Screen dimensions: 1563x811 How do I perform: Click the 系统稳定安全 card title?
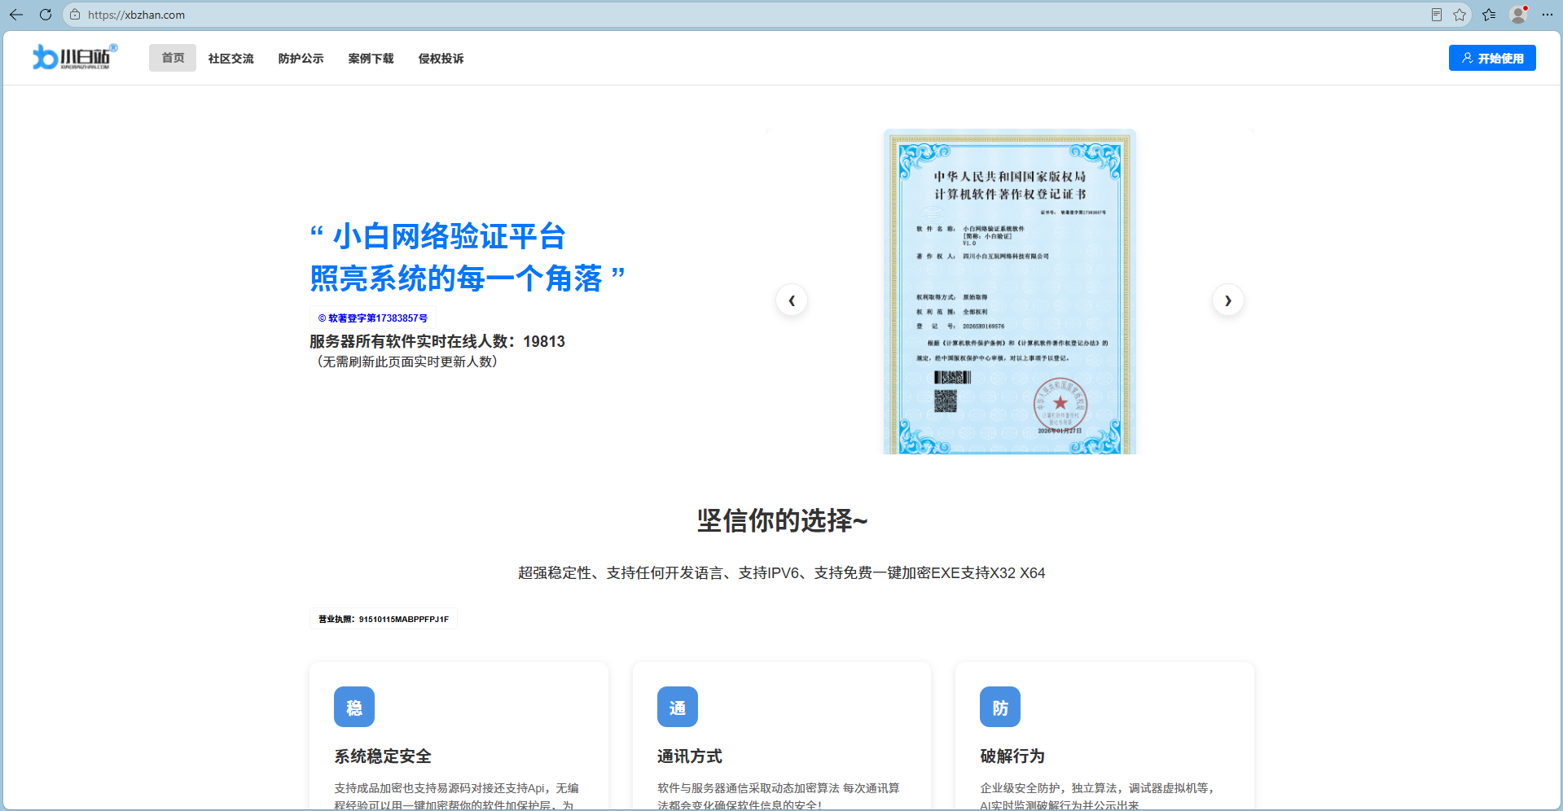(383, 756)
